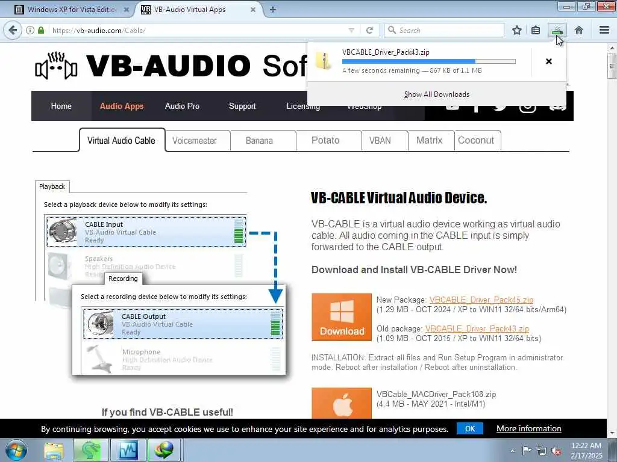Cancel the VBCABLE_Driver_Pack43.zip download
617x462 pixels.
tap(549, 61)
